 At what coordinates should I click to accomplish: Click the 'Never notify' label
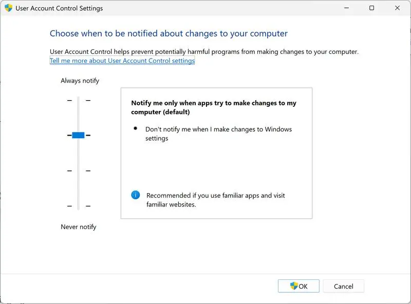pos(79,226)
